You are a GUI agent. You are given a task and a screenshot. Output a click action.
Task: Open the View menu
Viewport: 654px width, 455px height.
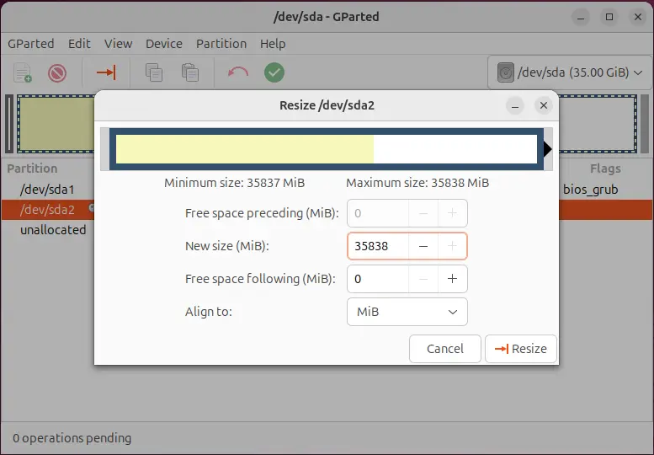coord(118,44)
